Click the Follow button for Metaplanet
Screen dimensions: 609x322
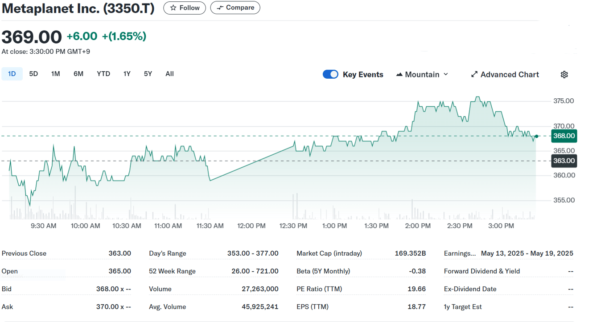(x=184, y=8)
